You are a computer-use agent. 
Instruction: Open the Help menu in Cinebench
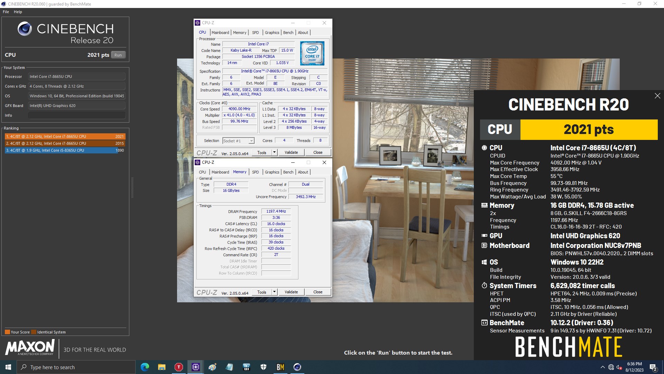(x=18, y=12)
